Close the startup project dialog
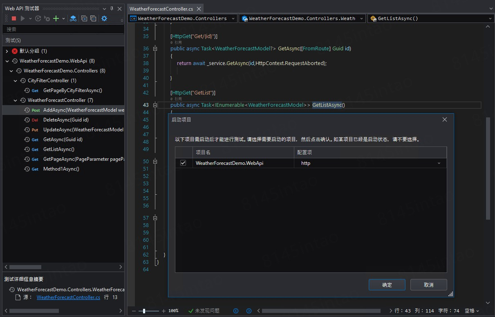This screenshot has height=317, width=495. point(445,119)
